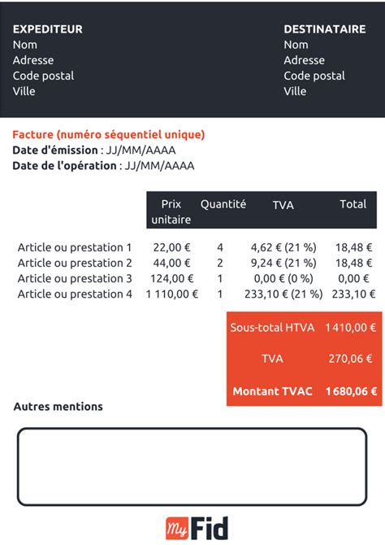
Task: Click the Quantité column header
Action: pos(223,204)
